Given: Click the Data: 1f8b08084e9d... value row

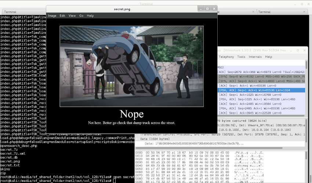Looking at the screenshot, I should 220,143.
